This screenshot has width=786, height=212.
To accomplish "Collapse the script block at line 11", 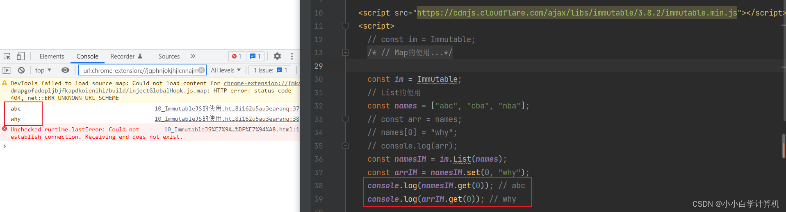I will pyautogui.click(x=345, y=26).
